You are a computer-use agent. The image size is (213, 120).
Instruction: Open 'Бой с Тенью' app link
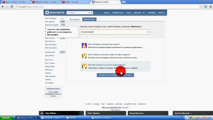coord(50,63)
